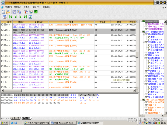The image size is (167, 125).
Task: Open the 窗口(W) menu
Action: tap(36, 7)
